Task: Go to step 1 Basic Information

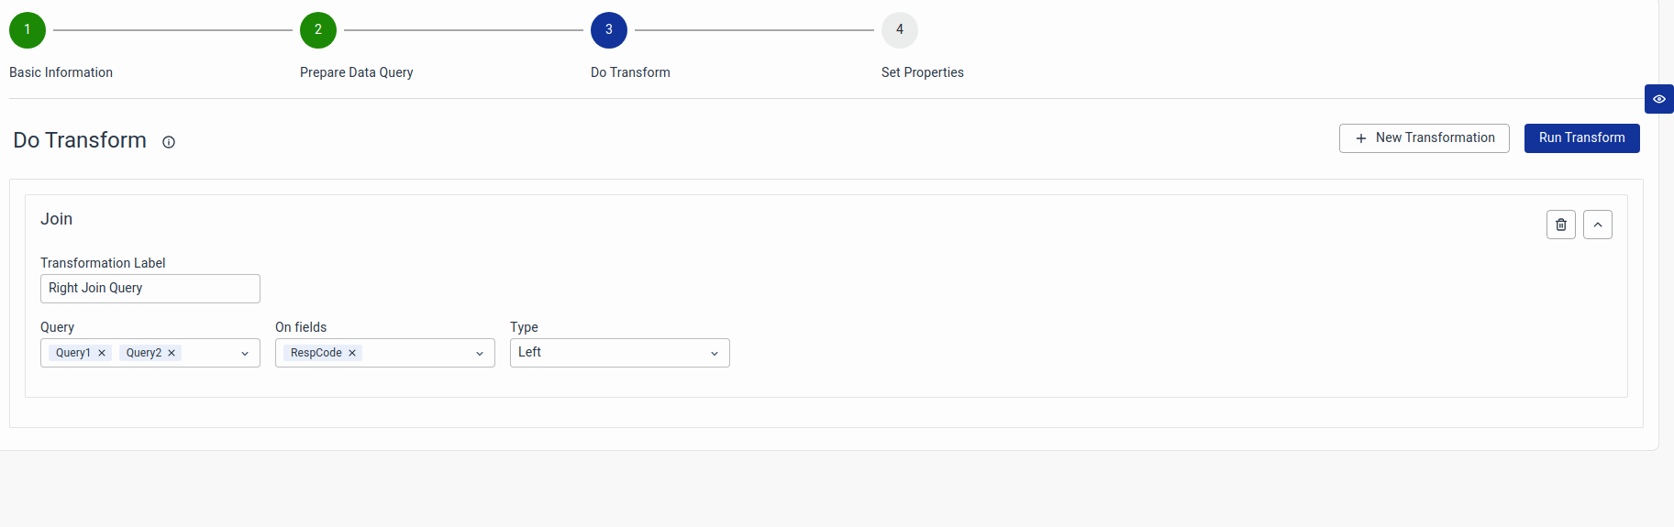Action: (28, 30)
